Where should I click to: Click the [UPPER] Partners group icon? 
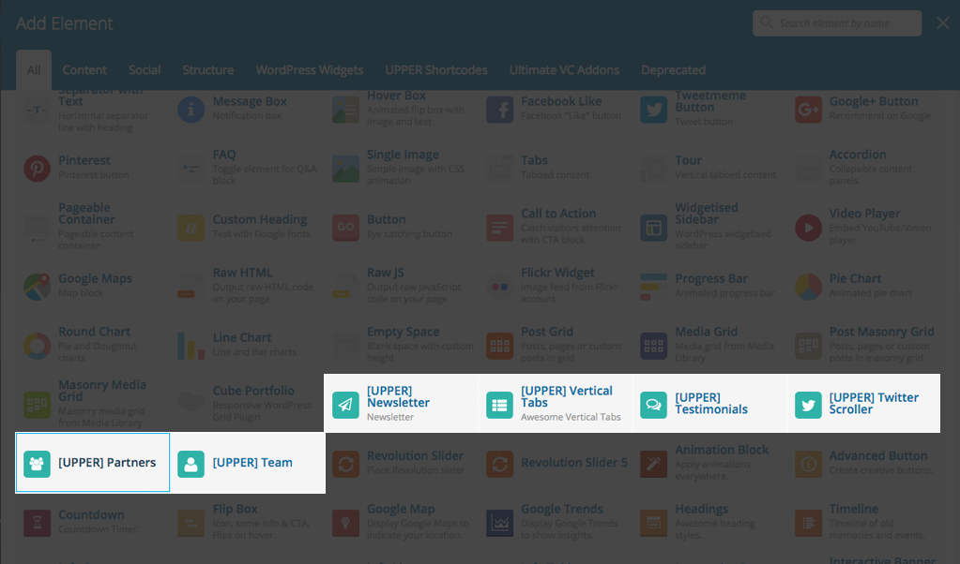click(x=37, y=464)
